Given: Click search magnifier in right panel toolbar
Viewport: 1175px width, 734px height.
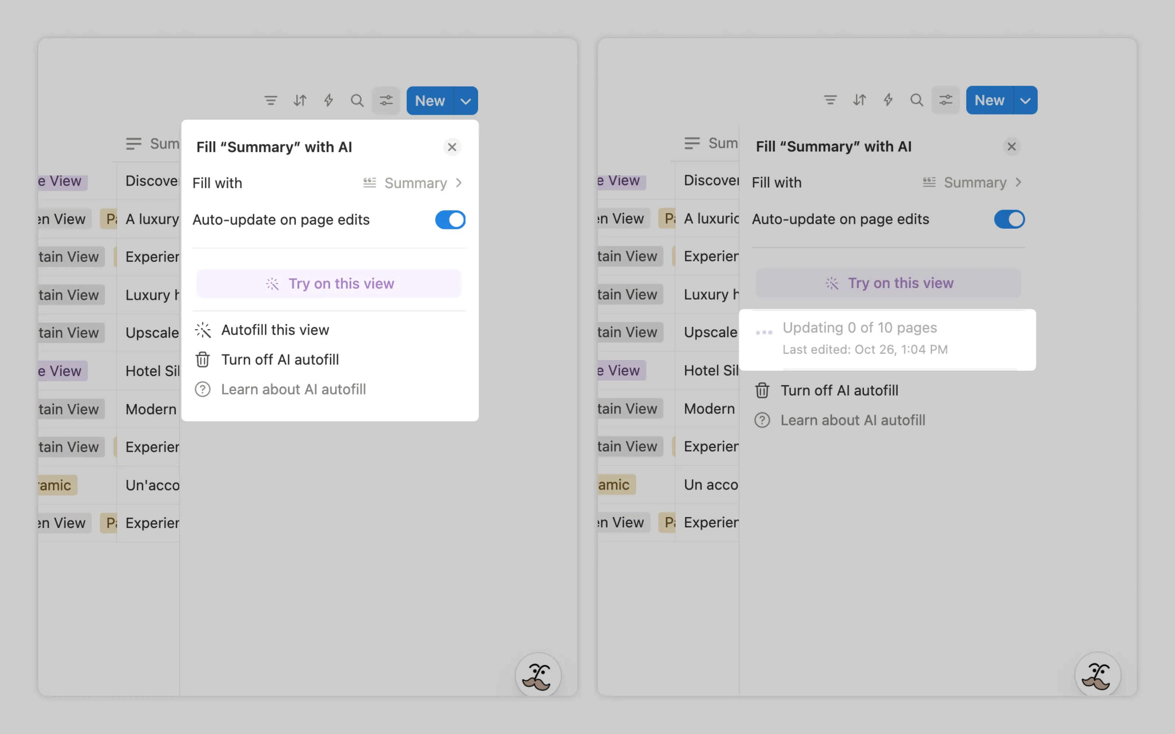Looking at the screenshot, I should point(916,100).
